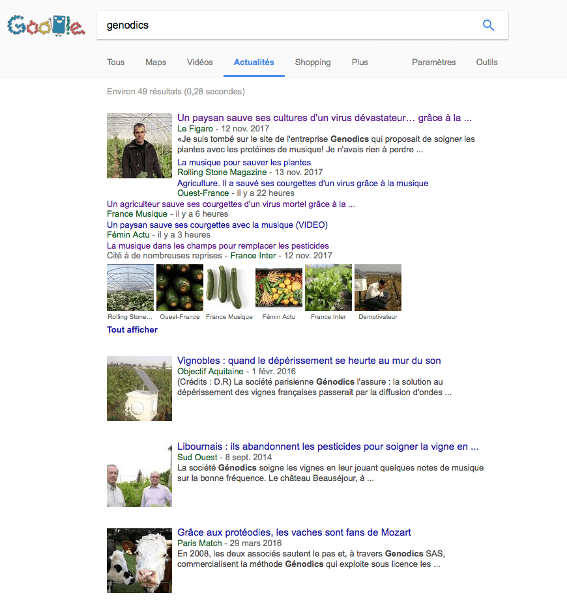Expand the Plus menu
This screenshot has height=604, width=567.
360,62
